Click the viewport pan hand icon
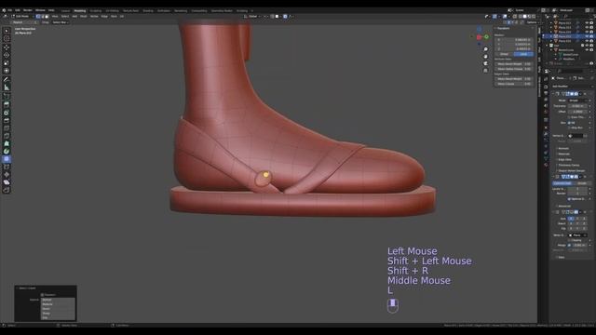596x335 pixels. click(x=486, y=57)
